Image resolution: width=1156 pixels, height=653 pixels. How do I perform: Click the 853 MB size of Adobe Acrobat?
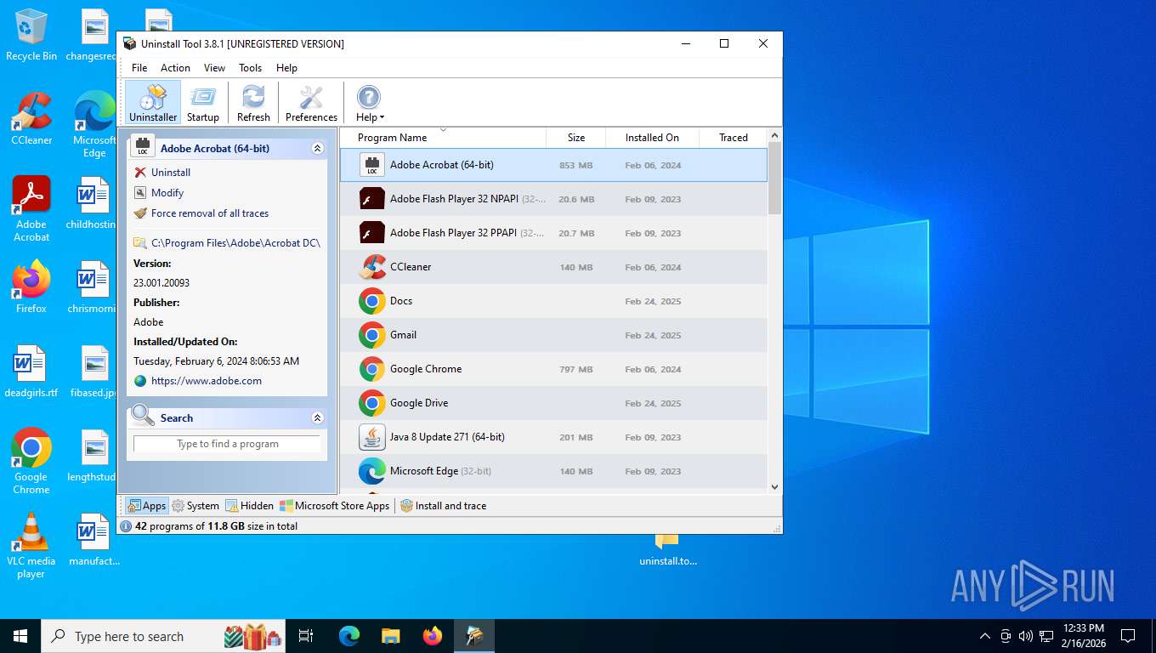tap(576, 165)
